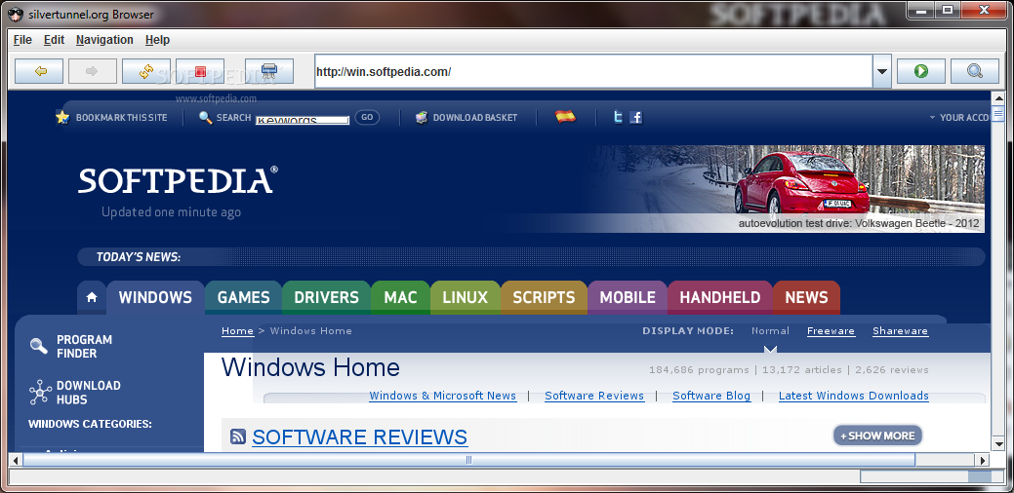Open the Facebook icon link
This screenshot has height=493, width=1014.
636,118
